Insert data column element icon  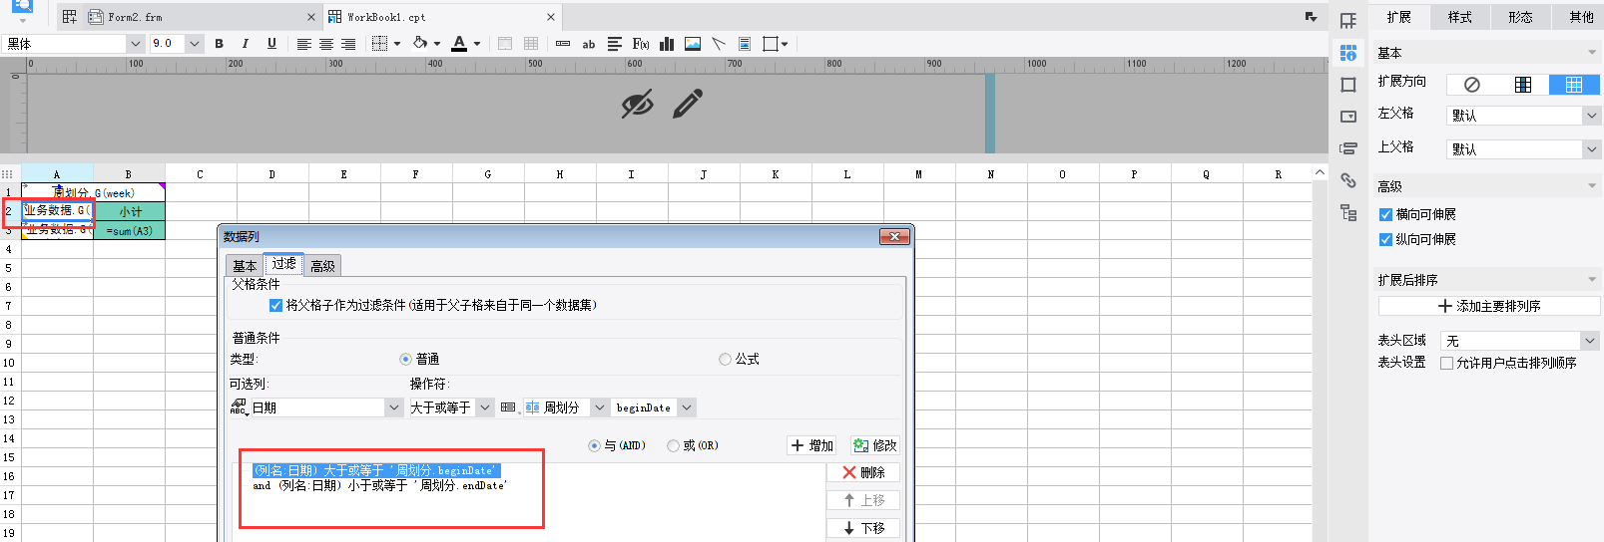(563, 44)
